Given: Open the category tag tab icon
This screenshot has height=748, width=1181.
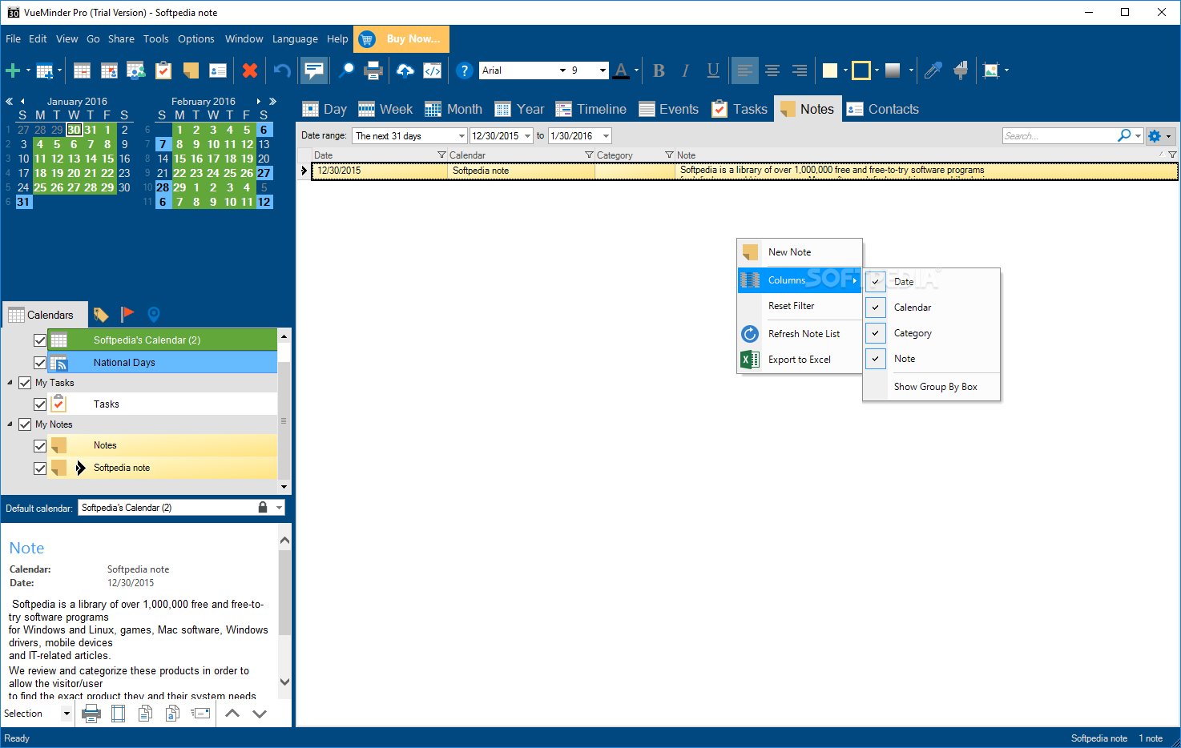Looking at the screenshot, I should pos(101,314).
